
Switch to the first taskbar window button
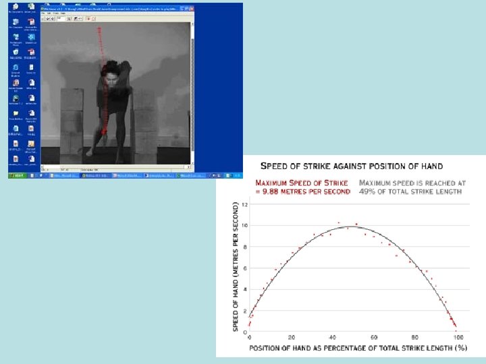(64, 175)
